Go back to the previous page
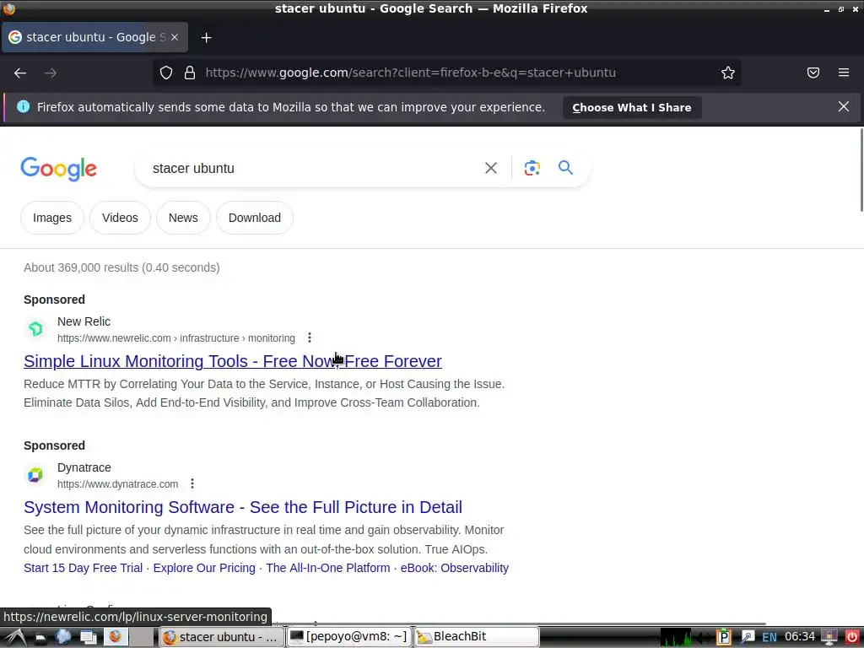The image size is (864, 648). point(20,73)
